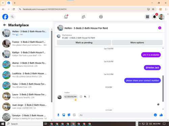Click the listing thumbnail near $1,200 text

pyautogui.click(x=58, y=36)
